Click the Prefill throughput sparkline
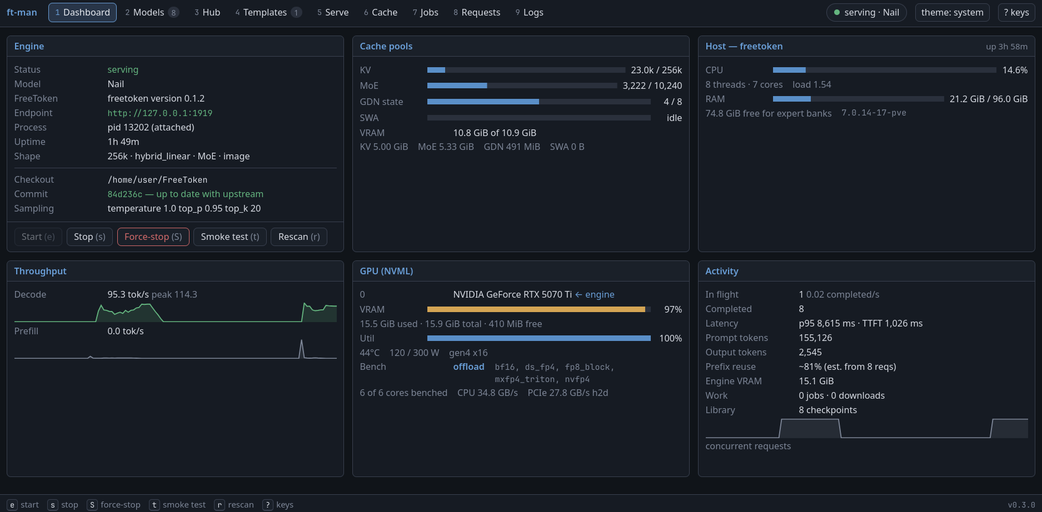The height and width of the screenshot is (512, 1042). click(x=176, y=349)
